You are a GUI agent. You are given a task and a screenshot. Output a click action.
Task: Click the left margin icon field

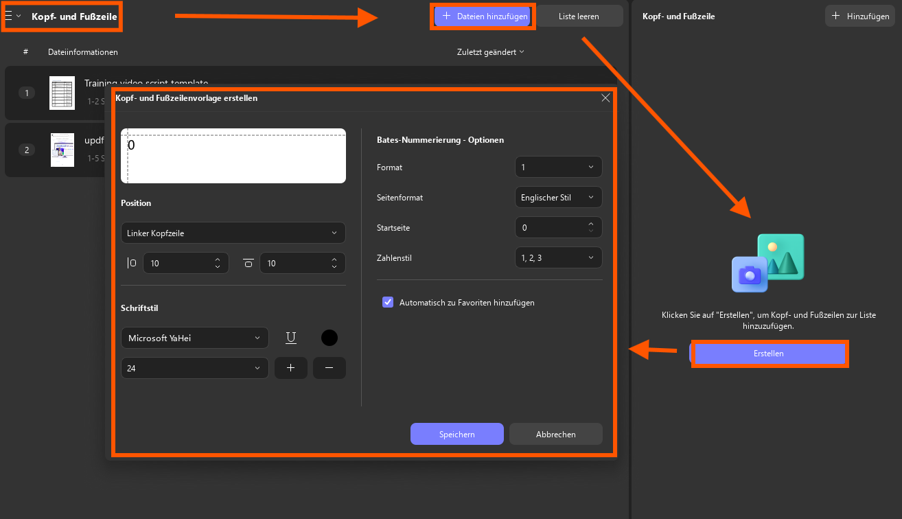(x=185, y=263)
